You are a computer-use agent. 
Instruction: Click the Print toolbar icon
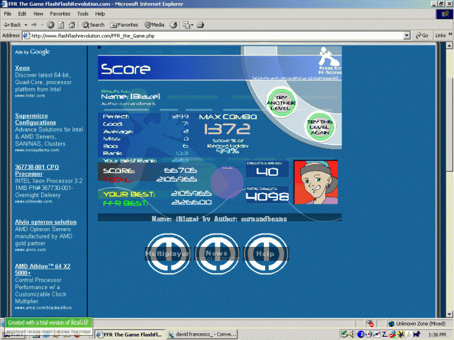coord(200,25)
